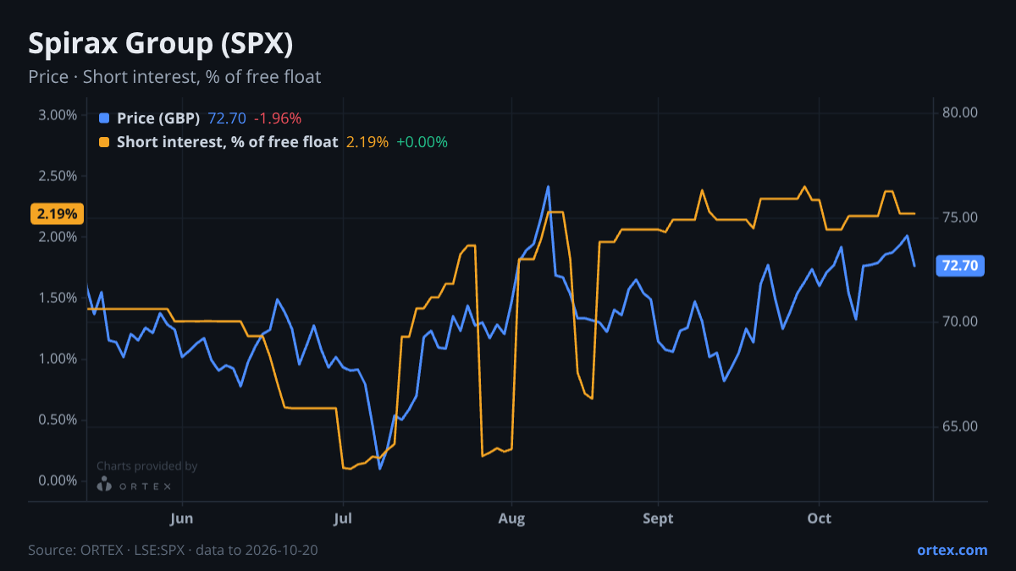Click the 2.50% left axis label
The image size is (1016, 571).
(58, 176)
